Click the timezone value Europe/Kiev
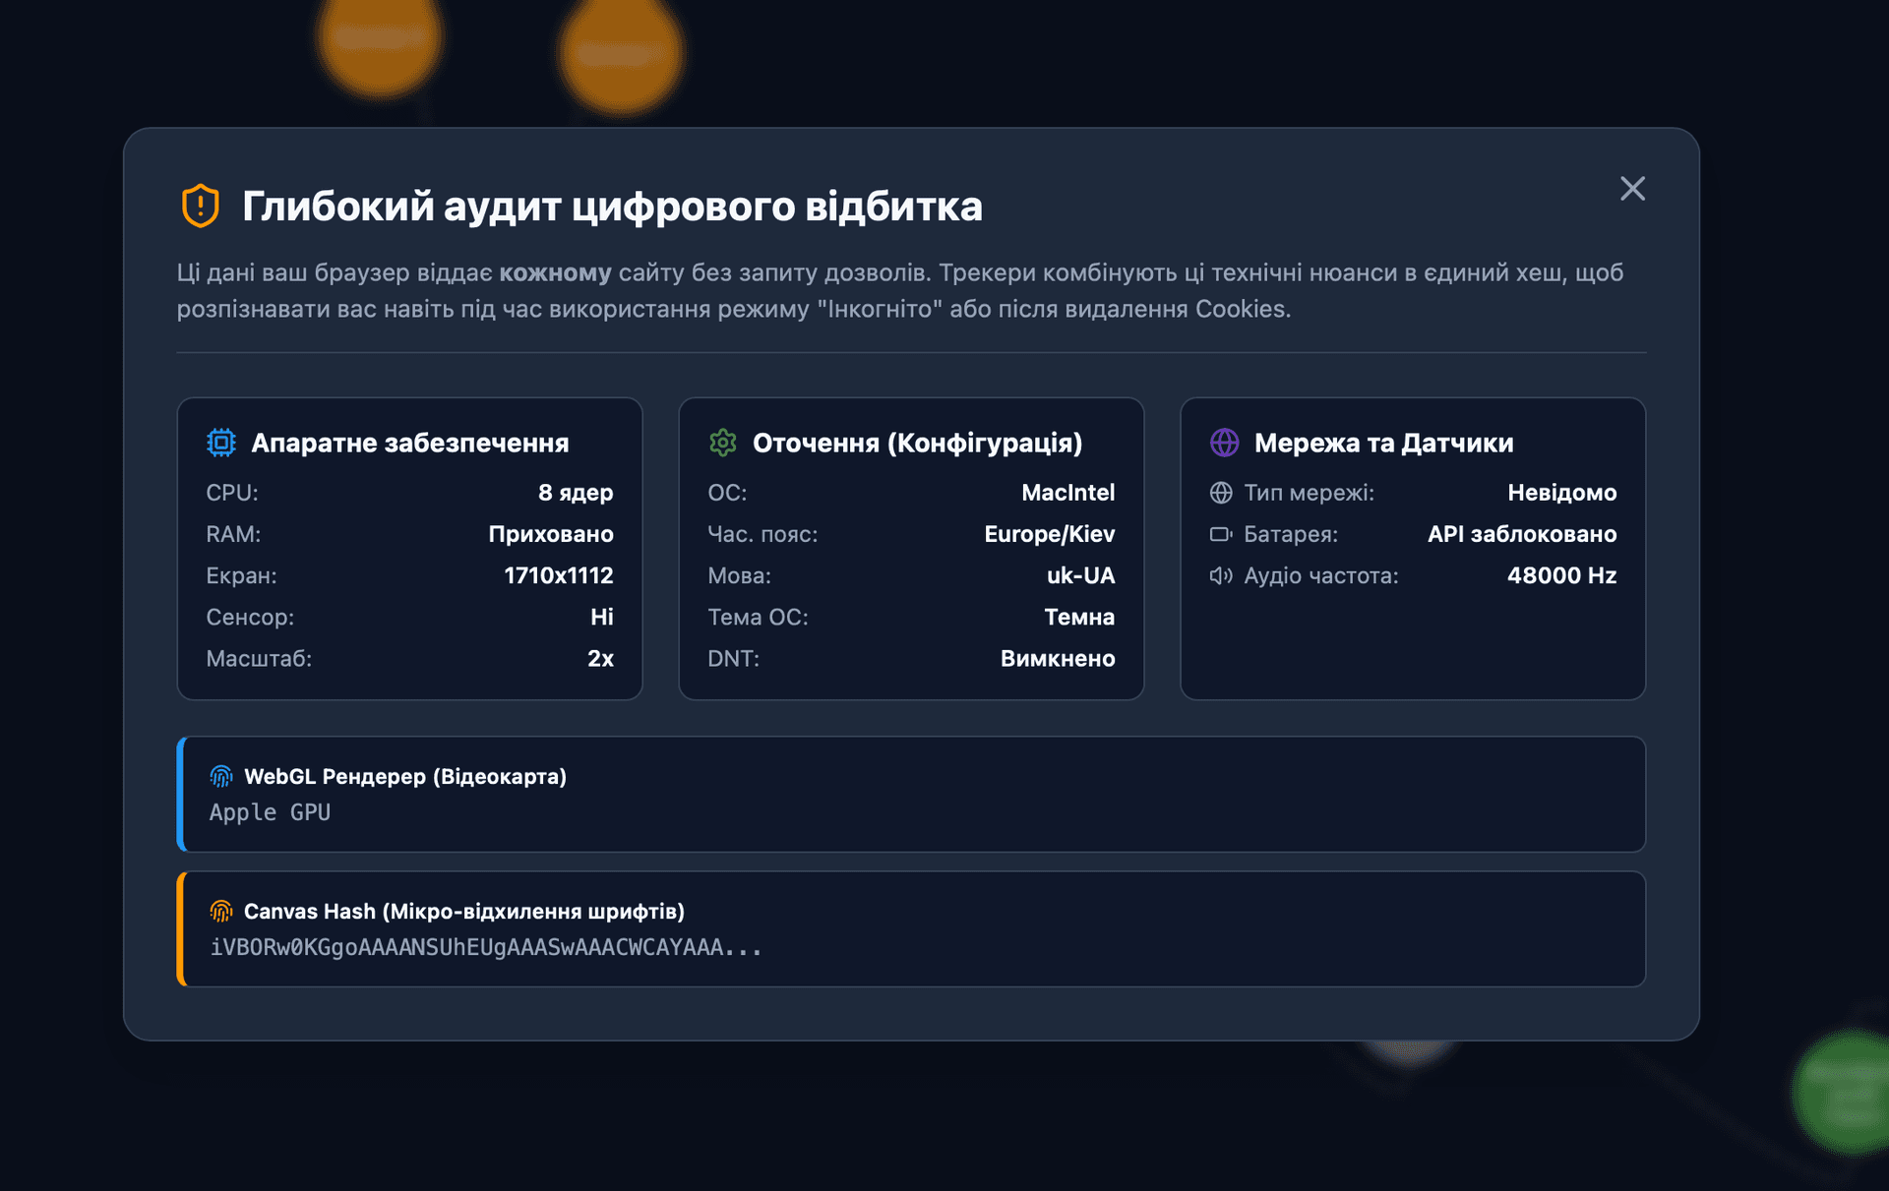Screen dimensions: 1889x1191 (1050, 534)
